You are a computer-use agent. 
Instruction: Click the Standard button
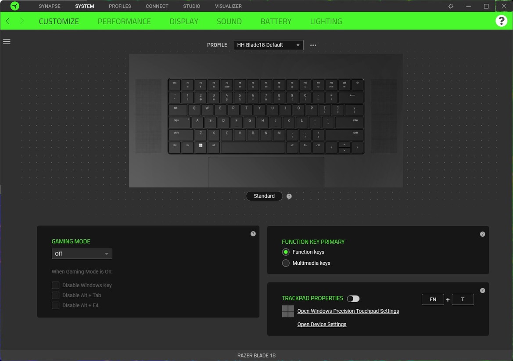(x=264, y=196)
